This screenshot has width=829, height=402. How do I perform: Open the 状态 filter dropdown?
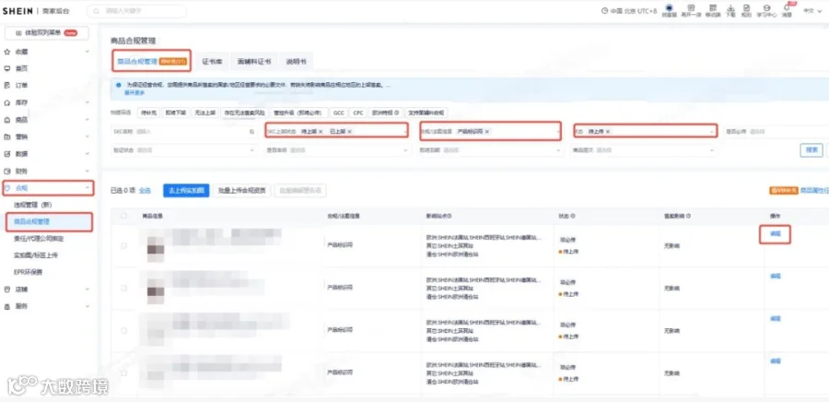pos(646,131)
